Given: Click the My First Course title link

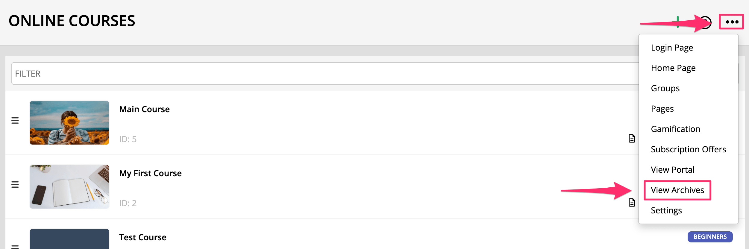Looking at the screenshot, I should (150, 173).
